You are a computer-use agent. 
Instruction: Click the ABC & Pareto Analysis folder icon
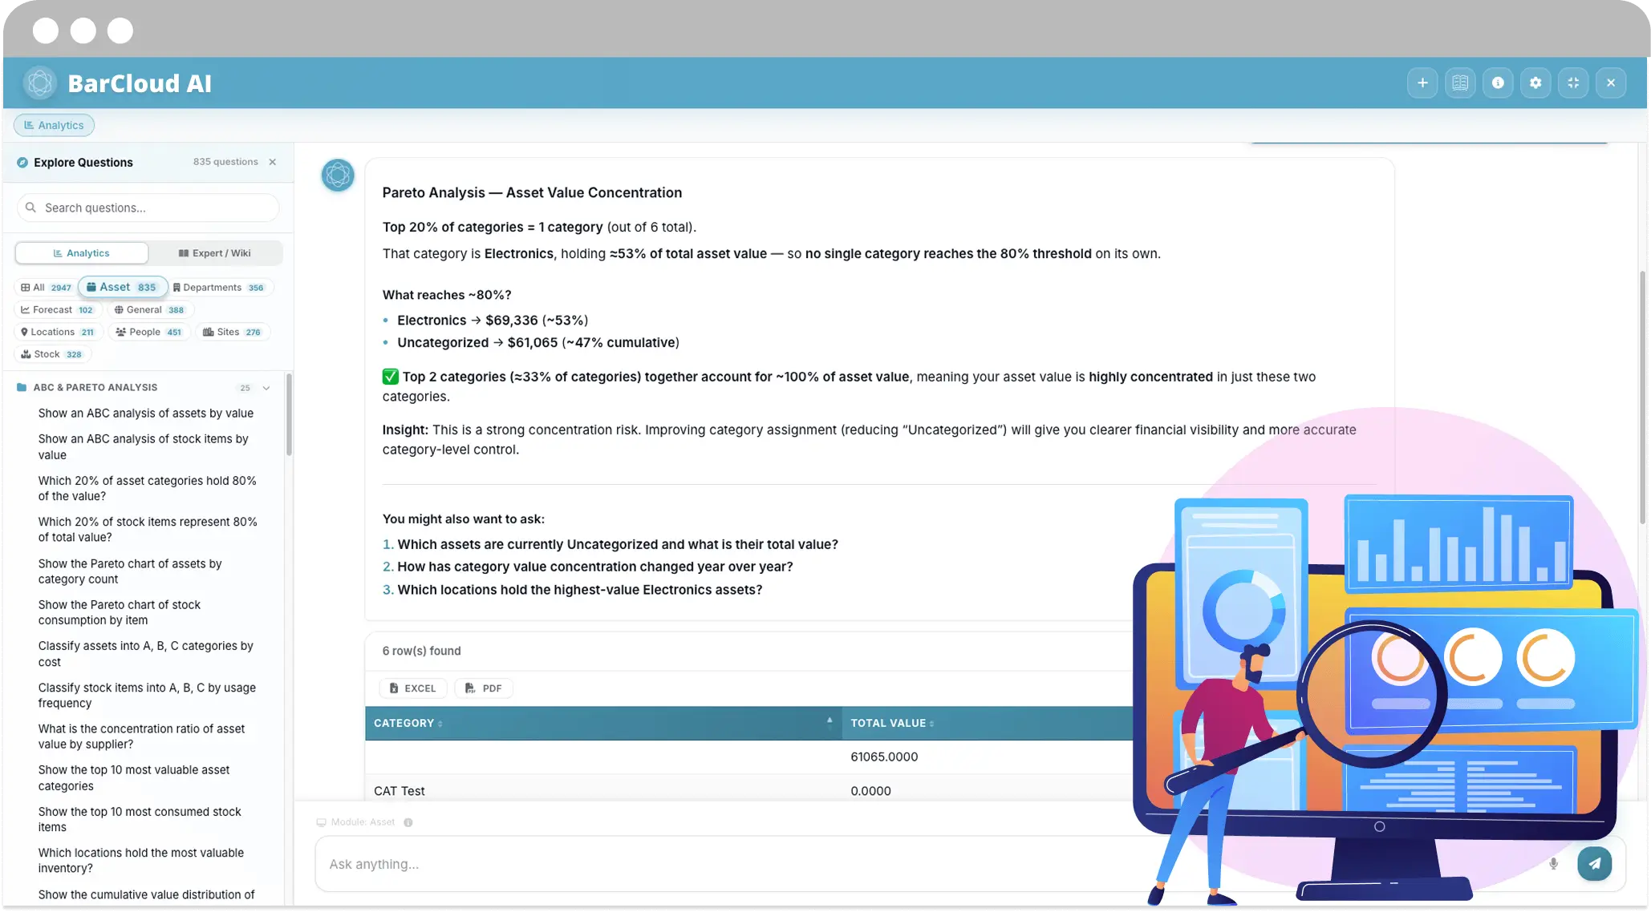(x=22, y=388)
